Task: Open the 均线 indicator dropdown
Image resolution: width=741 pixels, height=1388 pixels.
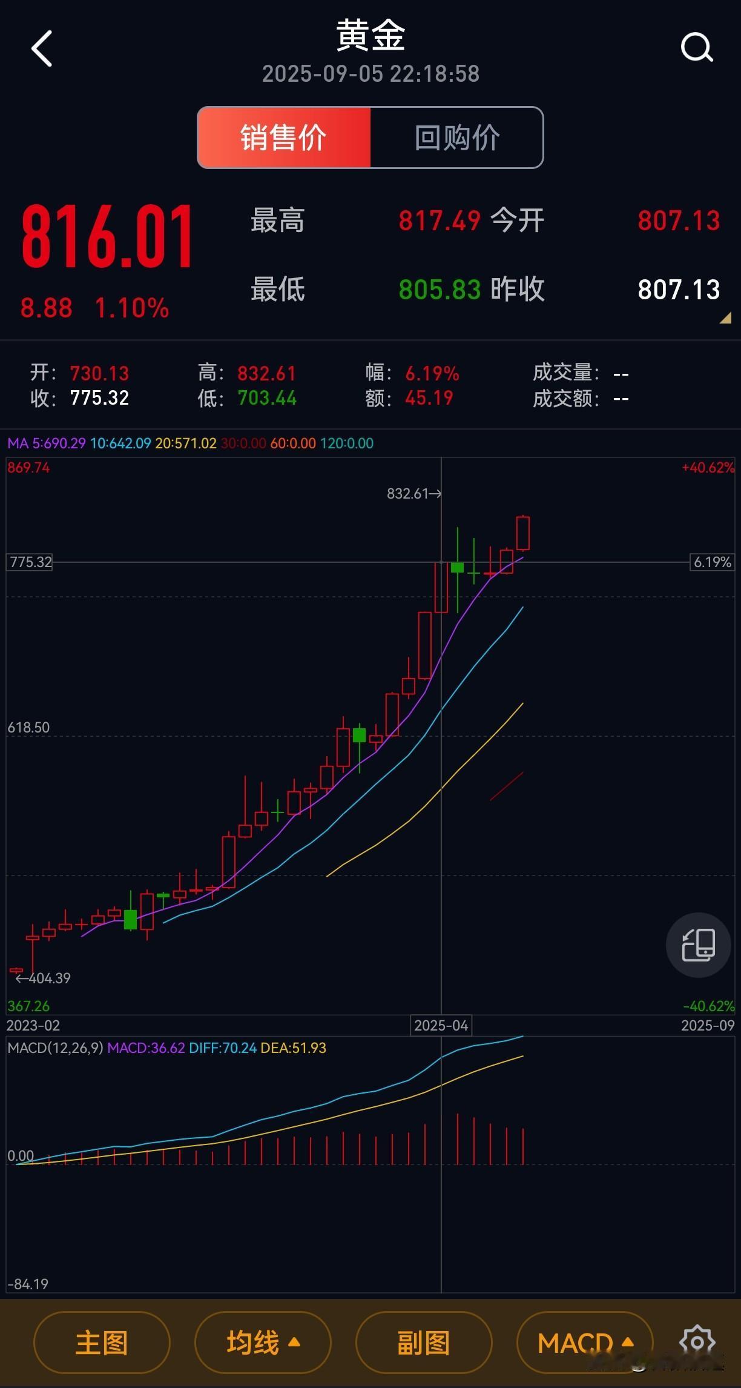Action: click(x=263, y=1343)
